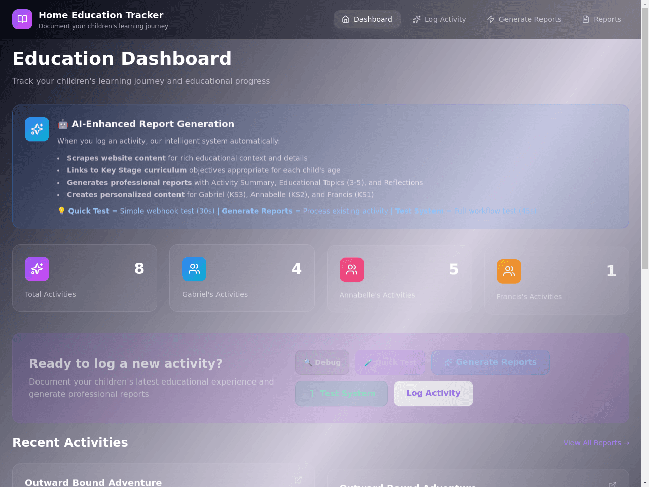Click the pink people icon for Annabelle's Activities
Screen dimensions: 649x487
352,269
